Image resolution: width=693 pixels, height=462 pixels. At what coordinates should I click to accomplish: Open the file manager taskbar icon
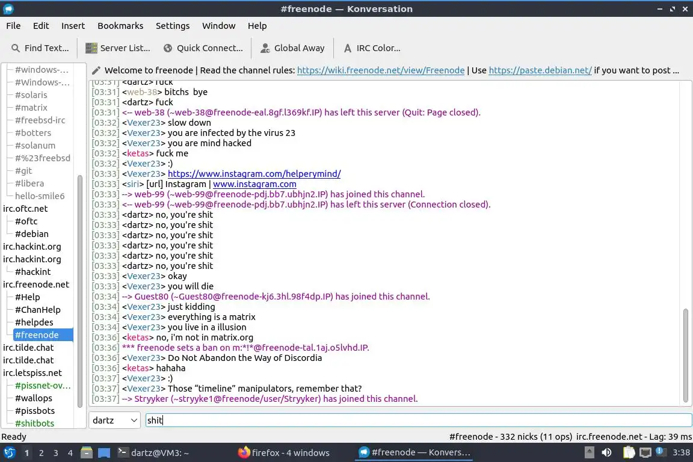[x=87, y=453]
